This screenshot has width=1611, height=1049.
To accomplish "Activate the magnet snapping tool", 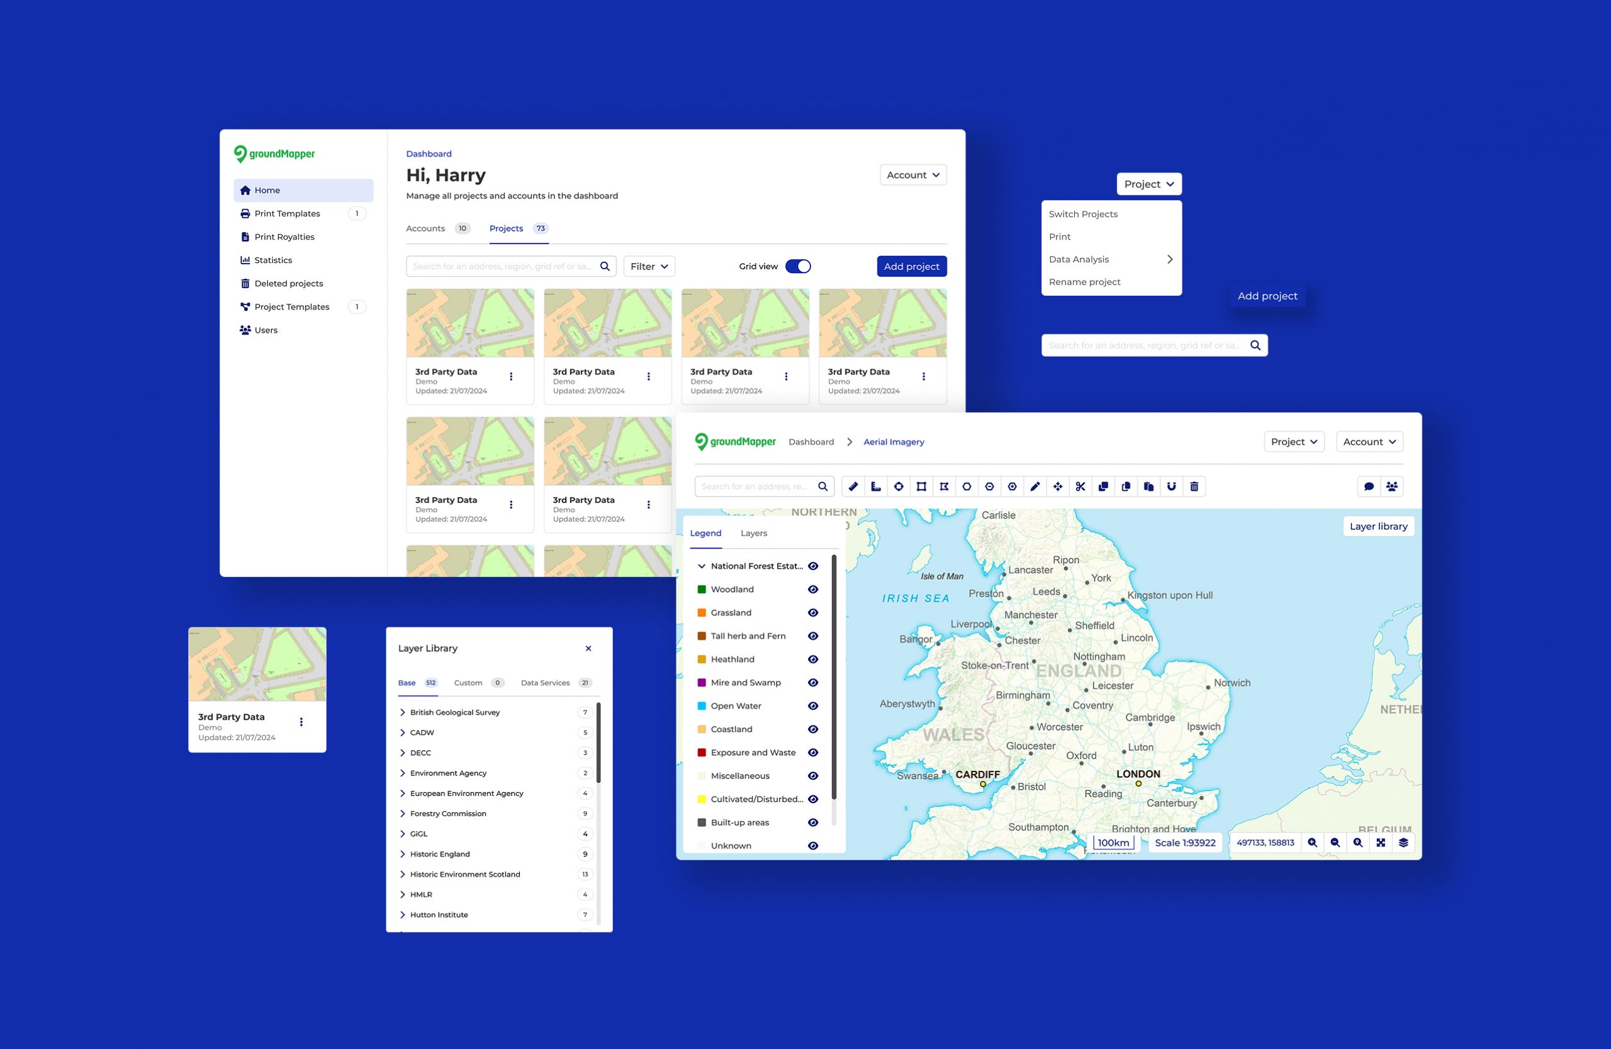I will [1172, 486].
